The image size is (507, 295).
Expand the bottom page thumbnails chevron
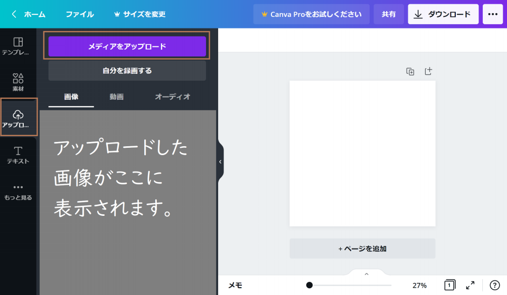click(x=367, y=274)
